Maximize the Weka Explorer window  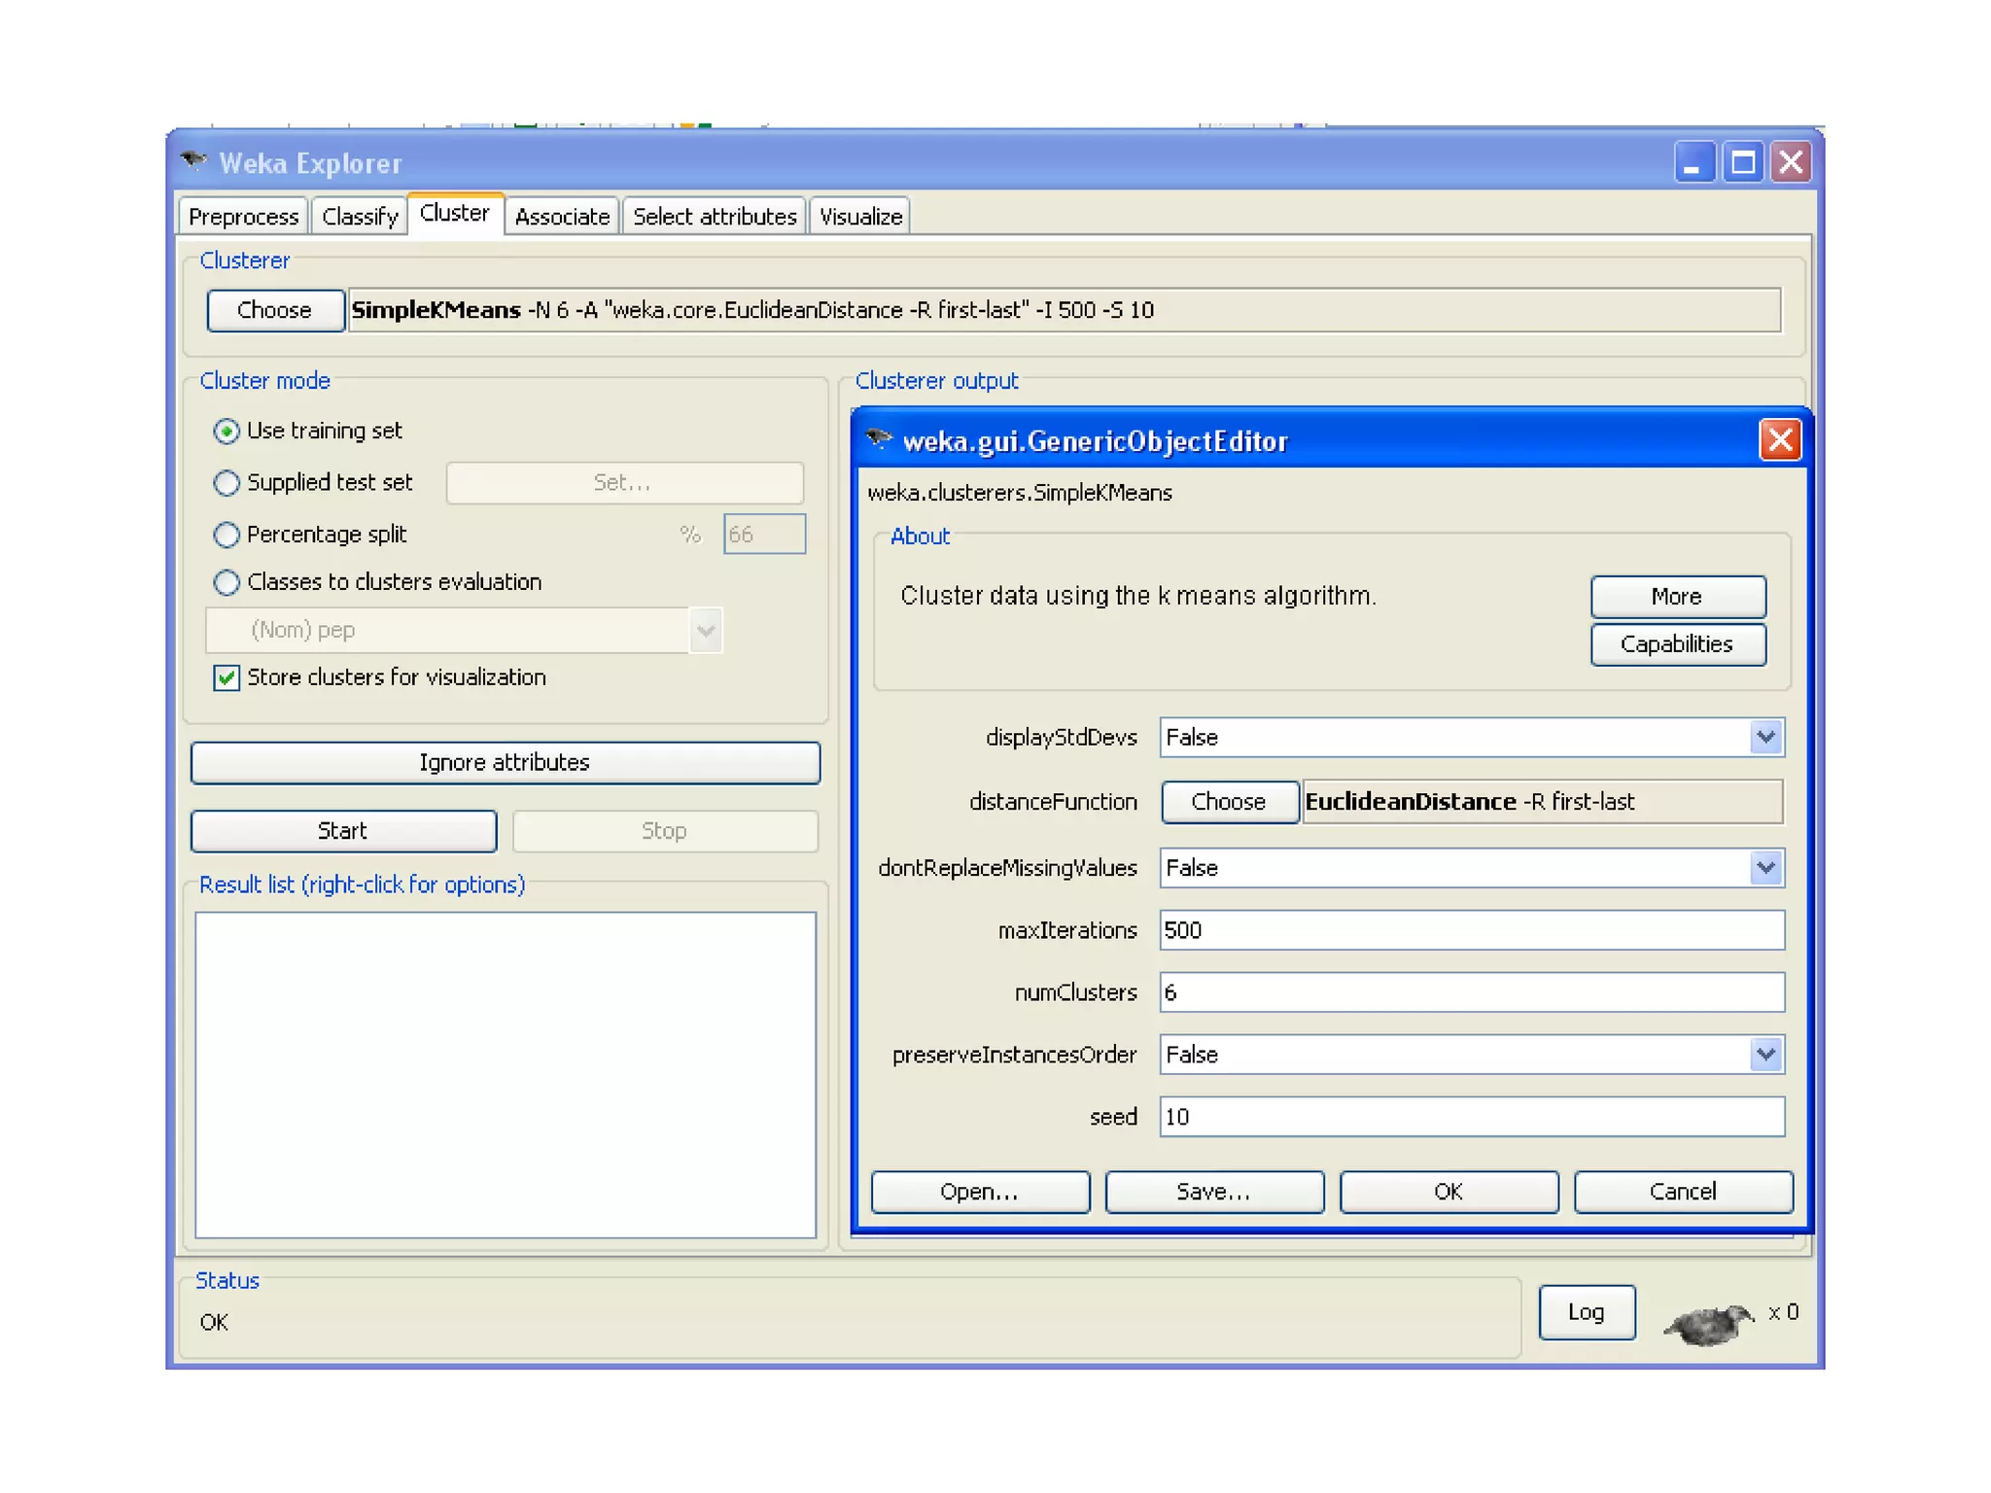tap(1742, 162)
